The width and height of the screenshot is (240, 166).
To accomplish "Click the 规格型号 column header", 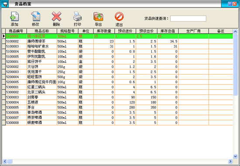I will 68,31.
